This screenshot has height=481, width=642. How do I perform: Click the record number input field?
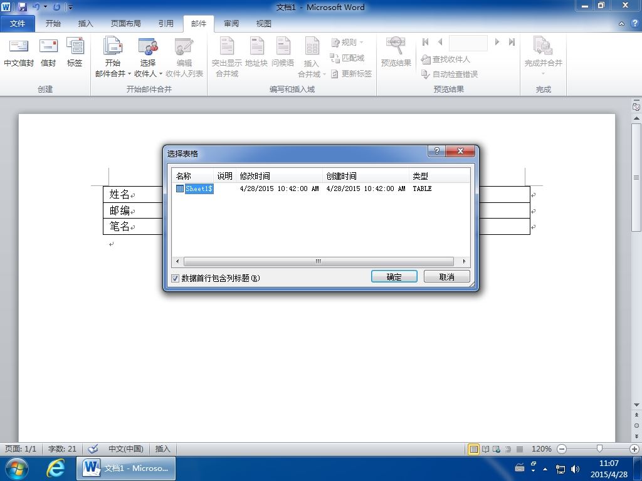coord(468,43)
